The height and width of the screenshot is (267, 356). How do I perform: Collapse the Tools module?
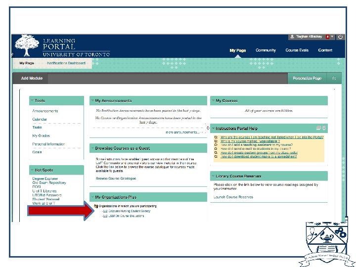[32, 100]
